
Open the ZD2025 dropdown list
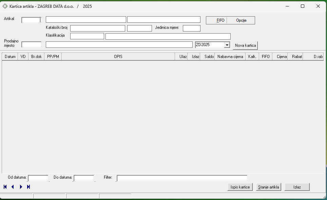[227, 45]
